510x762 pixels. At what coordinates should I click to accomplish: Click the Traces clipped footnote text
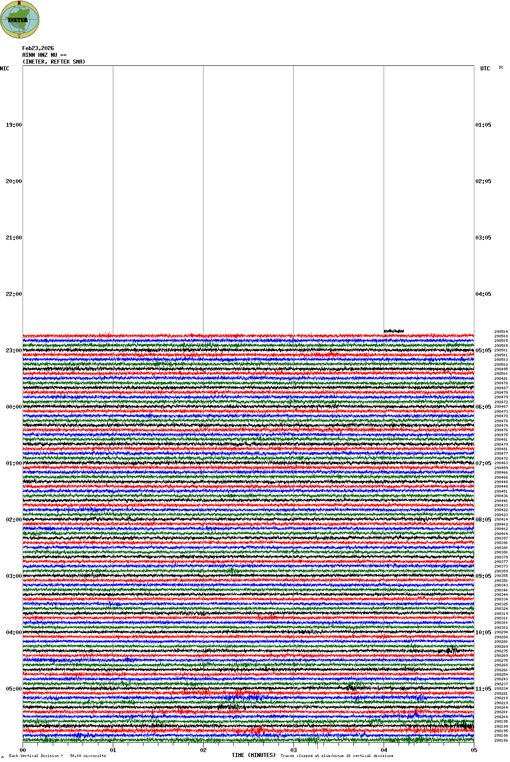337,756
